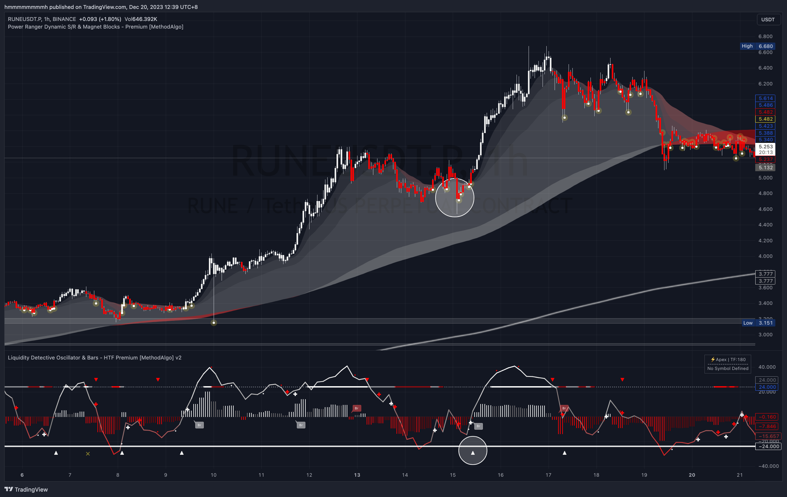This screenshot has width=787, height=497.
Task: Click the -24.000 oscillator level label
Action: click(x=768, y=446)
